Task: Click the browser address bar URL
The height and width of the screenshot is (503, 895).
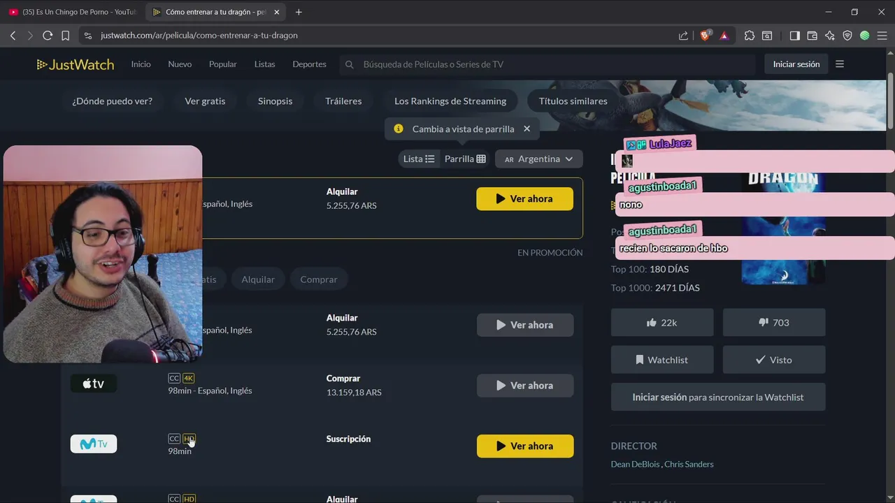Action: [x=199, y=36]
